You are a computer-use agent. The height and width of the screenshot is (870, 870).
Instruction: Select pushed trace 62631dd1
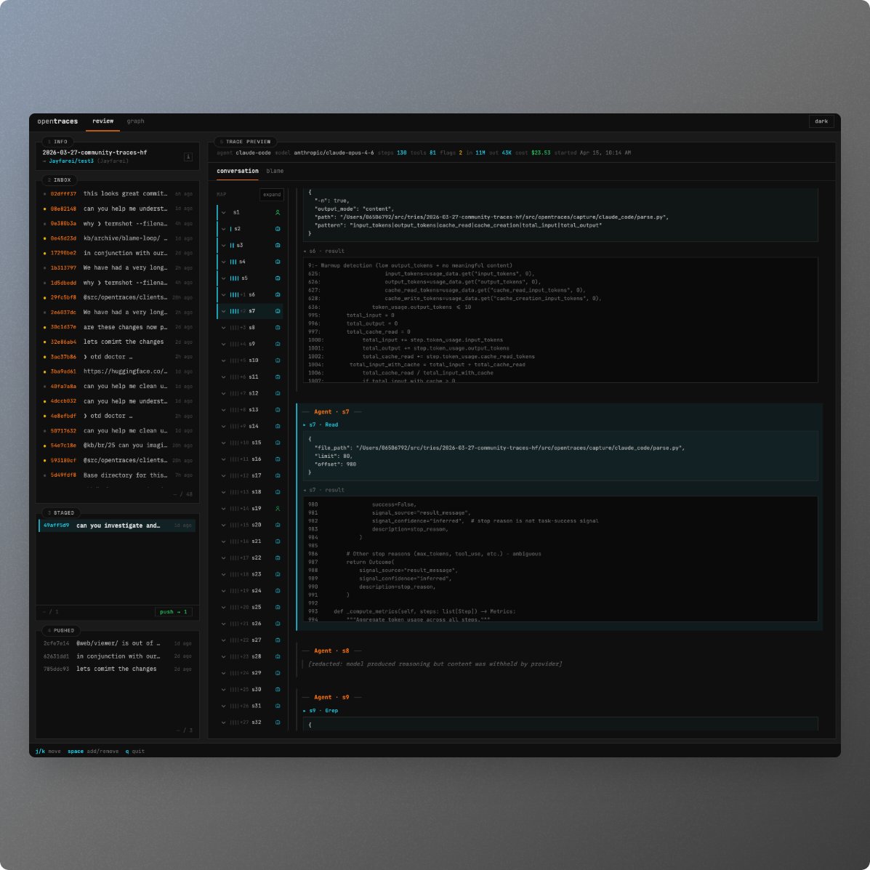118,656
